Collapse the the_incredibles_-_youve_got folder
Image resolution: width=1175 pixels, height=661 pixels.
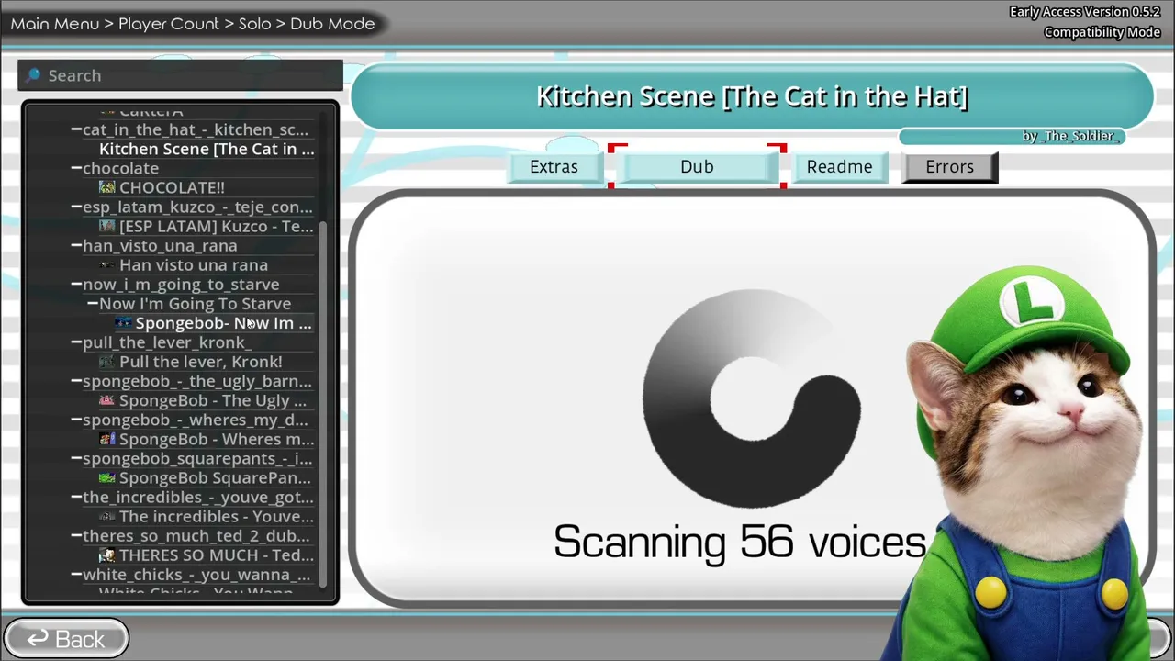pos(76,497)
